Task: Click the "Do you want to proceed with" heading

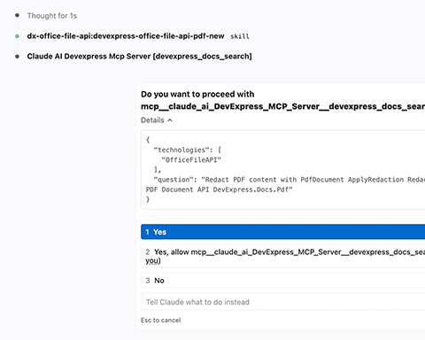Action: (x=197, y=94)
